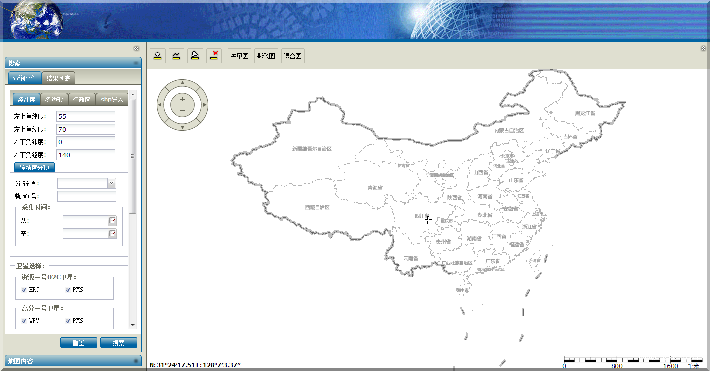Click the 影像图 imagery map button
710x371 pixels.
(x=266, y=56)
